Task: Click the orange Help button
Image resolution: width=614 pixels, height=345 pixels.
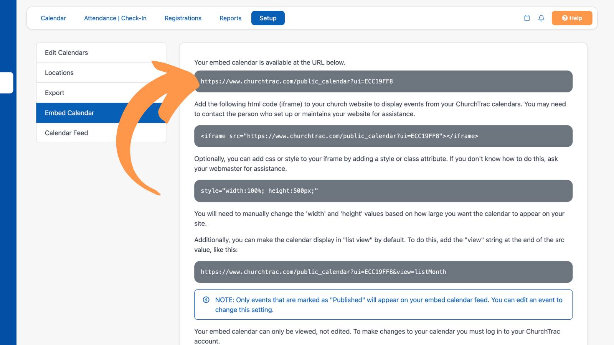Action: point(572,18)
